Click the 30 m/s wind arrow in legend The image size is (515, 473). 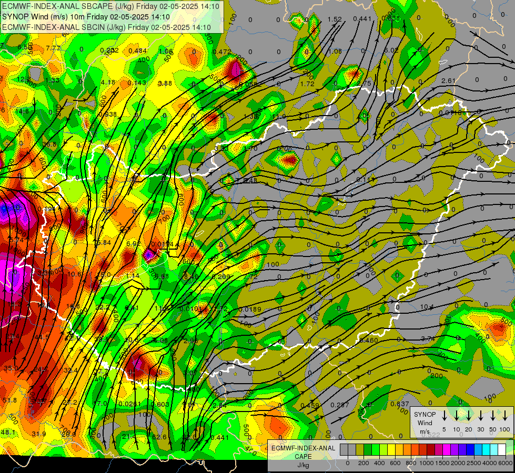(x=480, y=416)
